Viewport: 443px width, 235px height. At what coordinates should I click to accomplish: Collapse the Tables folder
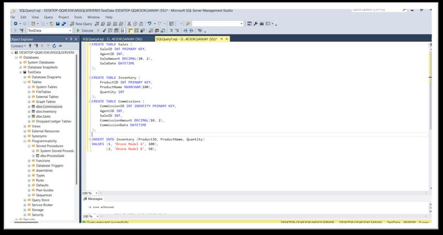[25, 82]
